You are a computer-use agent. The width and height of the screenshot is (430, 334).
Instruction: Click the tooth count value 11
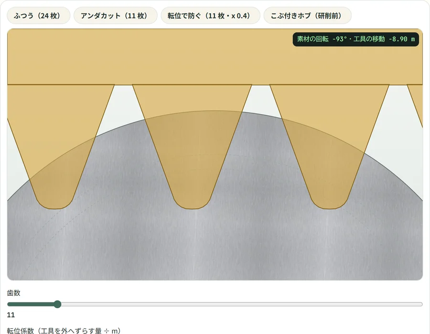11,315
